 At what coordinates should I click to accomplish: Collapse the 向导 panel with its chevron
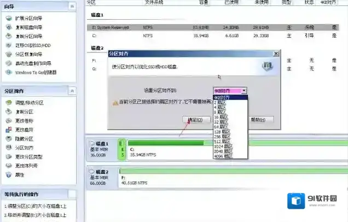[x=72, y=5]
